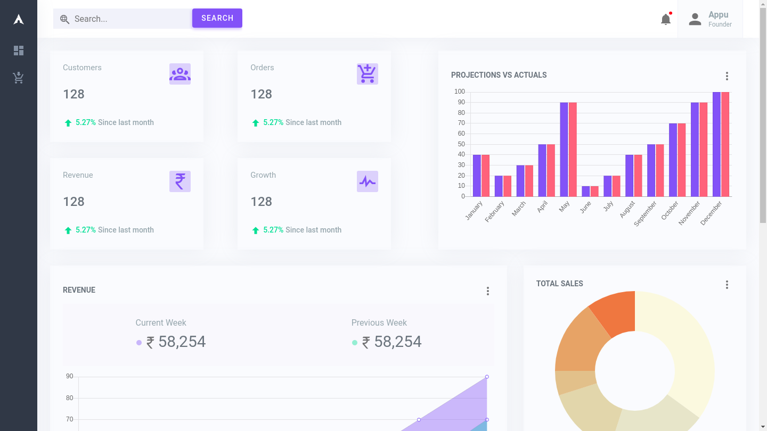The height and width of the screenshot is (431, 767).
Task: Click the February axis label
Action: pos(495,212)
